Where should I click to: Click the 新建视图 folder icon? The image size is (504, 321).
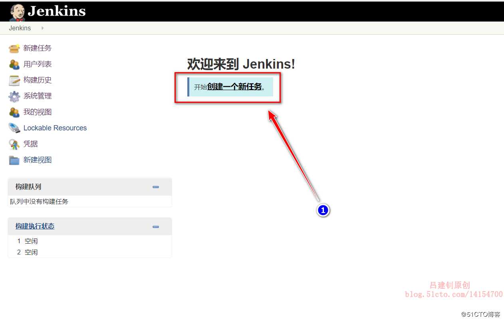(14, 160)
